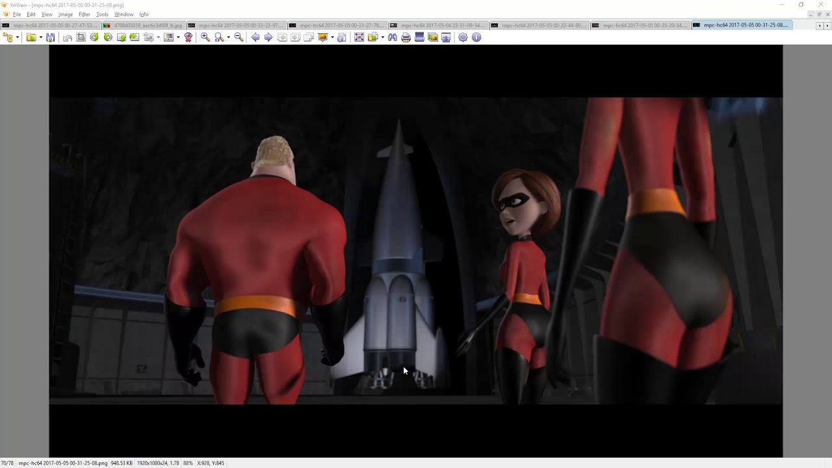832x468 pixels.
Task: Click the Resize image icon
Action: [x=149, y=38]
